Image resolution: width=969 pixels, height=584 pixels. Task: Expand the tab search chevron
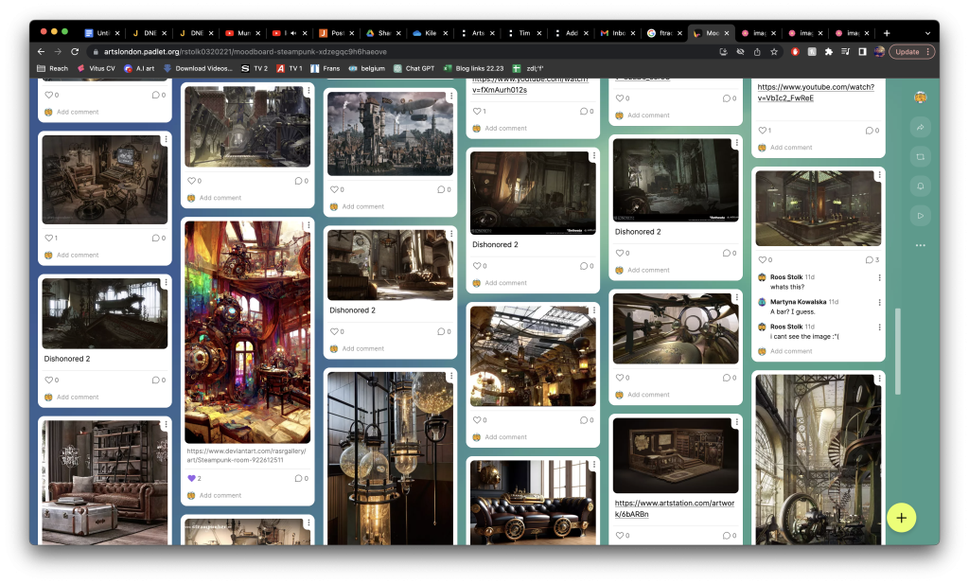[927, 33]
